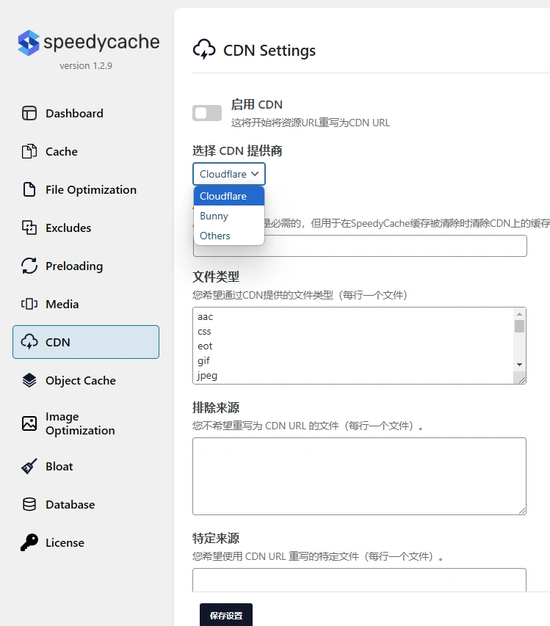Click the Bloat broom icon
This screenshot has width=550, height=626.
tap(29, 466)
